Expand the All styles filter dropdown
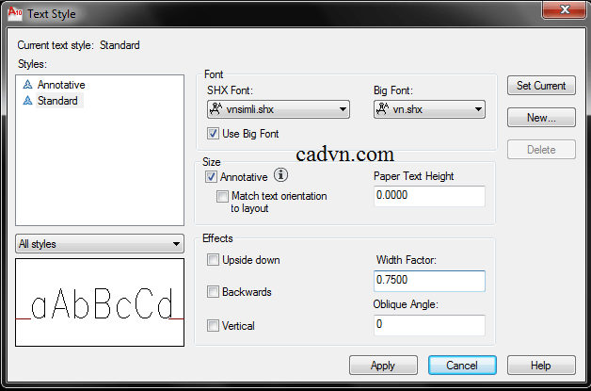This screenshot has height=391, width=591. (100, 244)
